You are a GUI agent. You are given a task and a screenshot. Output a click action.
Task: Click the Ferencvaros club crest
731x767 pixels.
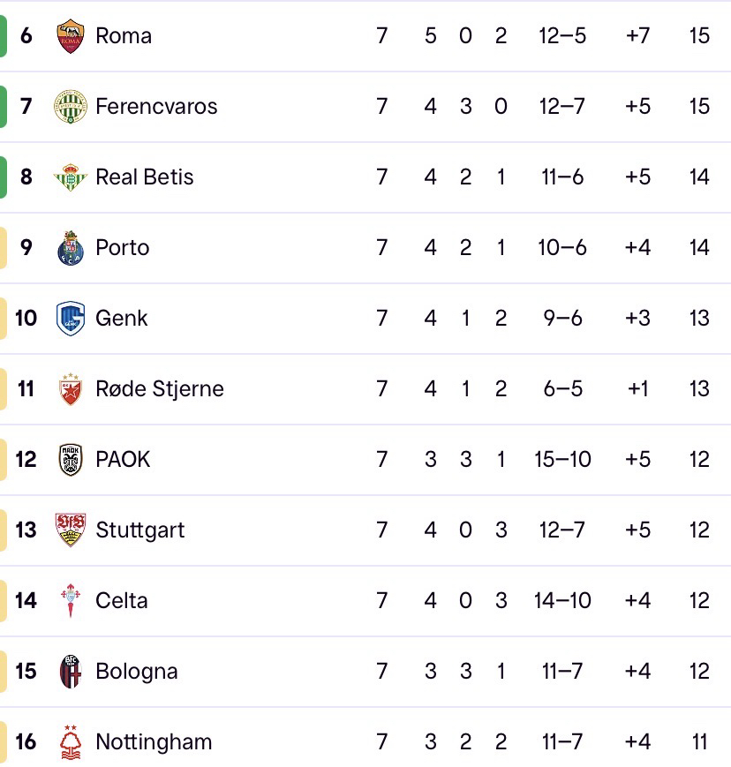pos(70,107)
